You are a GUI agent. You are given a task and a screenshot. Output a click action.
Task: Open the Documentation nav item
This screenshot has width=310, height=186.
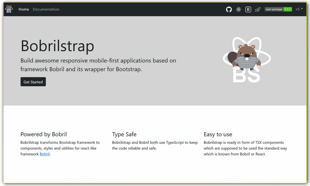(x=46, y=9)
